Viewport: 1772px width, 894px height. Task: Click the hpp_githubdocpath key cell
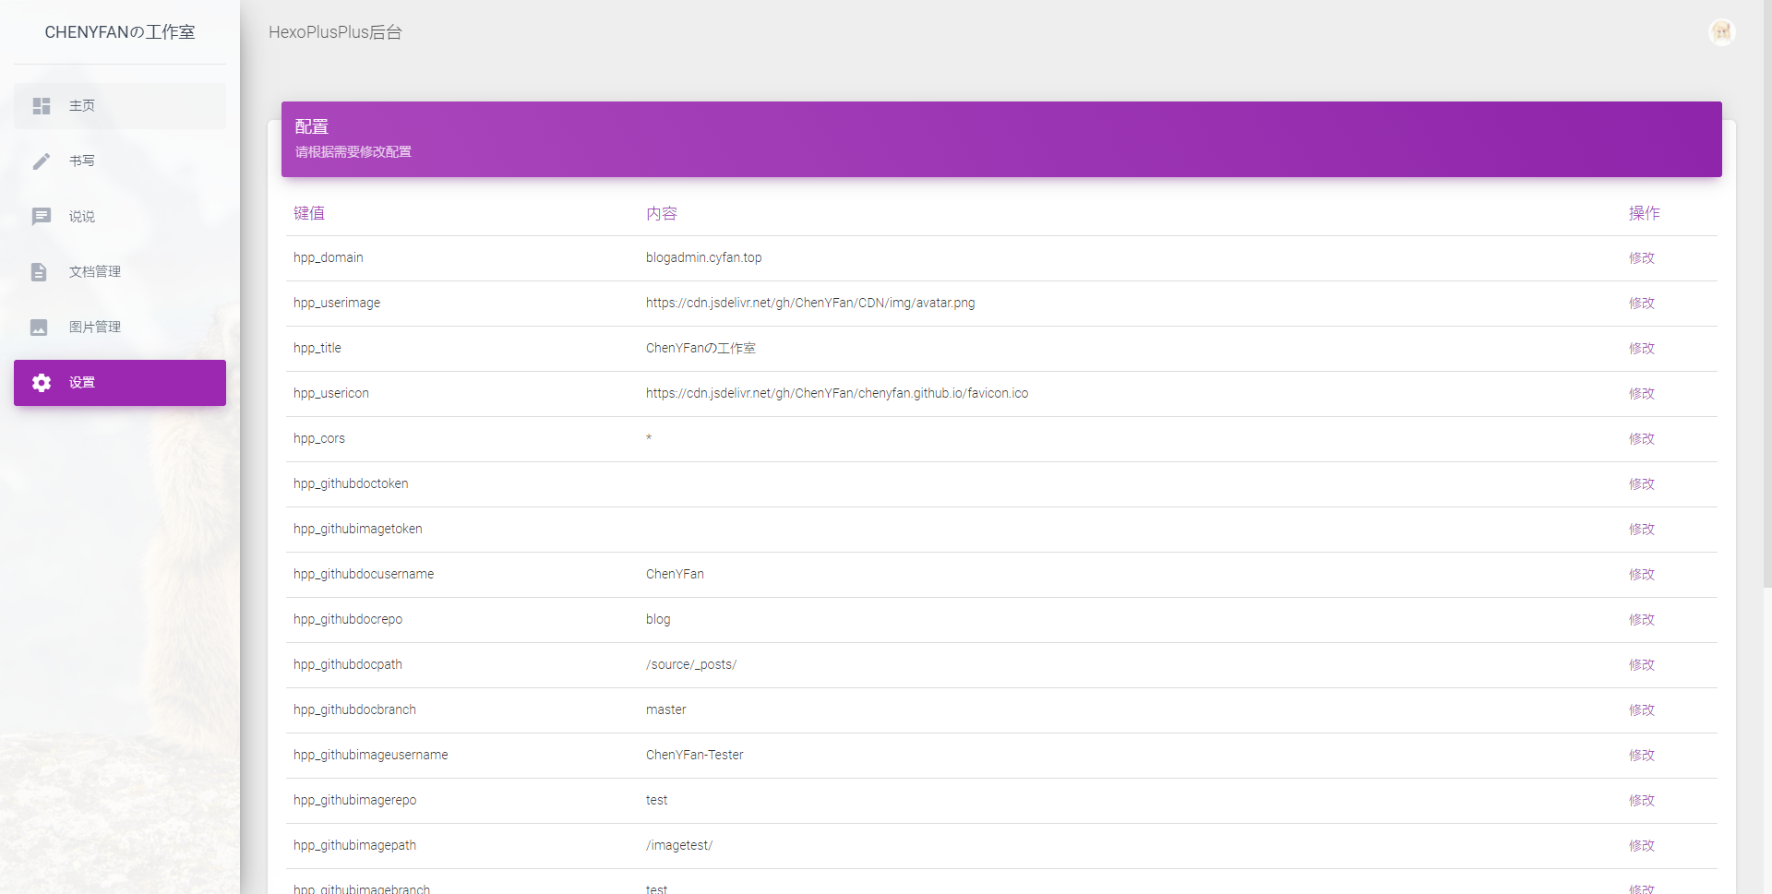[x=348, y=664]
